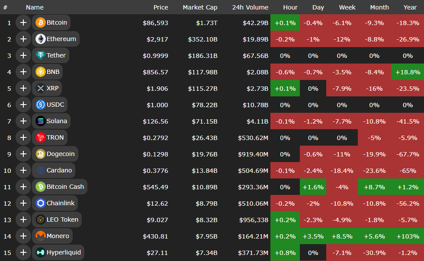
Task: Click the Solana logo icon
Action: click(41, 121)
